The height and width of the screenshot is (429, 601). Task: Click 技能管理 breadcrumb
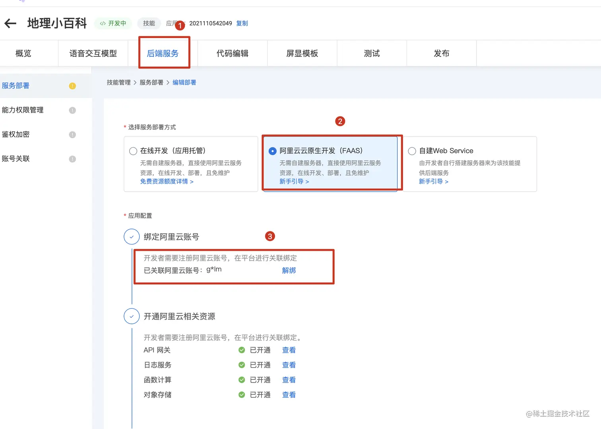(118, 83)
